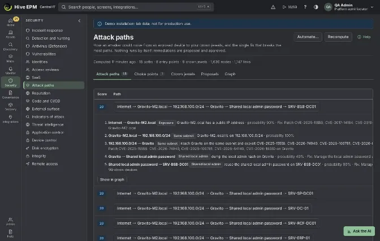The image size is (380, 241).
Task: Switch to the Crown jewels tab
Action: [183, 74]
